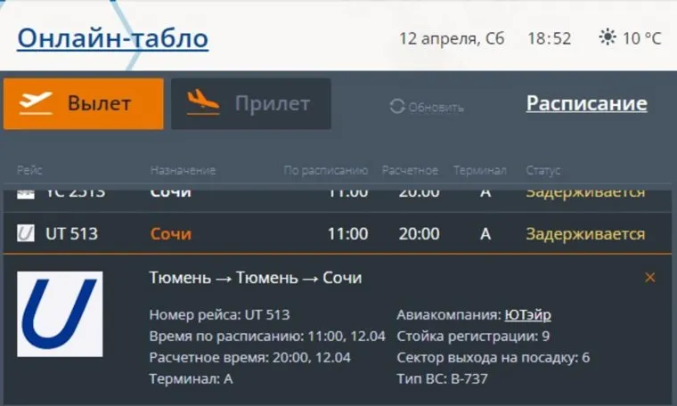This screenshot has height=406, width=677.
Task: Click the Задерживается status for UT 513
Action: coord(584,234)
